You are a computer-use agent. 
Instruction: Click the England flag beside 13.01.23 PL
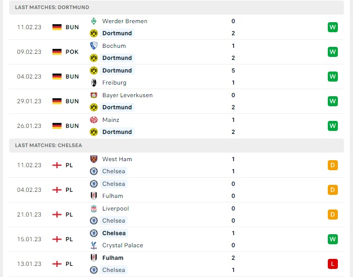point(57,264)
